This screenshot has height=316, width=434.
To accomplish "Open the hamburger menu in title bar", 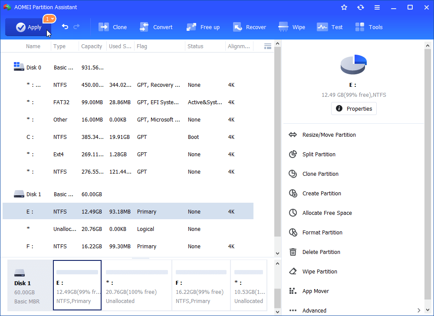I will [377, 7].
